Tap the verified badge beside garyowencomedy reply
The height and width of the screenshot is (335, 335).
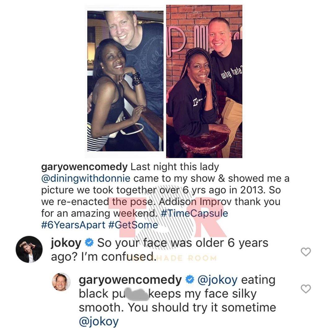190,280
